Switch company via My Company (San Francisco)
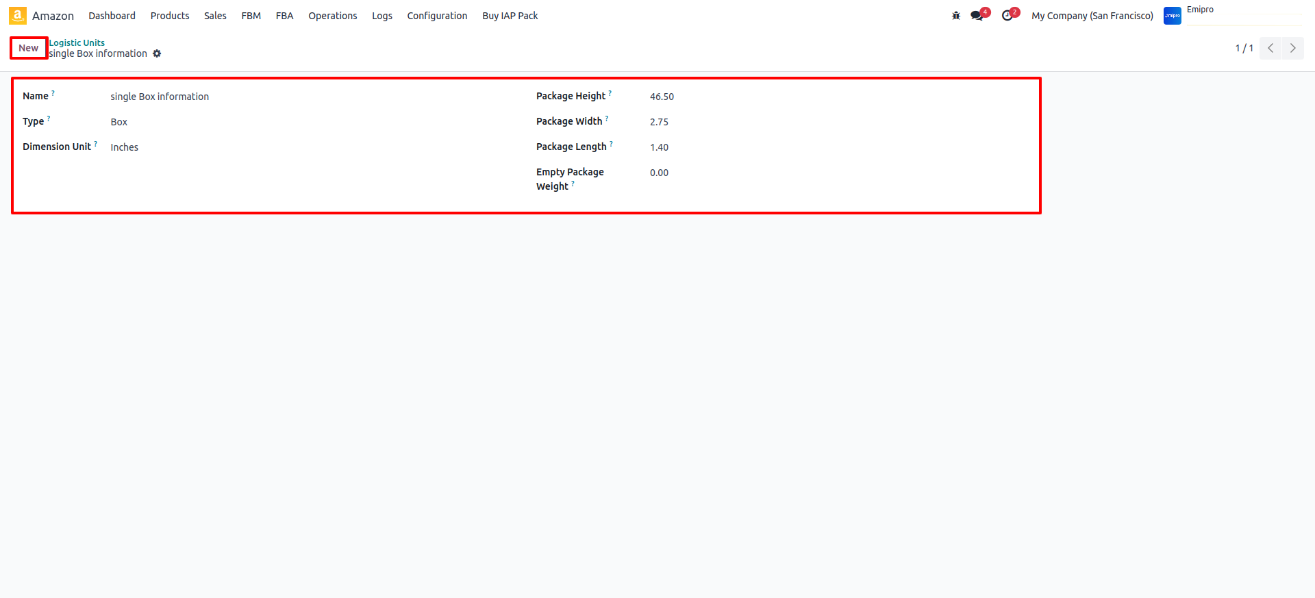This screenshot has height=598, width=1315. [x=1092, y=16]
